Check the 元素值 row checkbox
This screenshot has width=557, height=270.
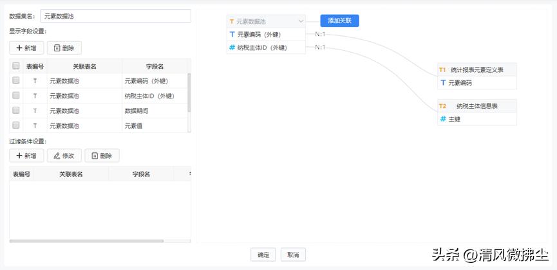[16, 125]
